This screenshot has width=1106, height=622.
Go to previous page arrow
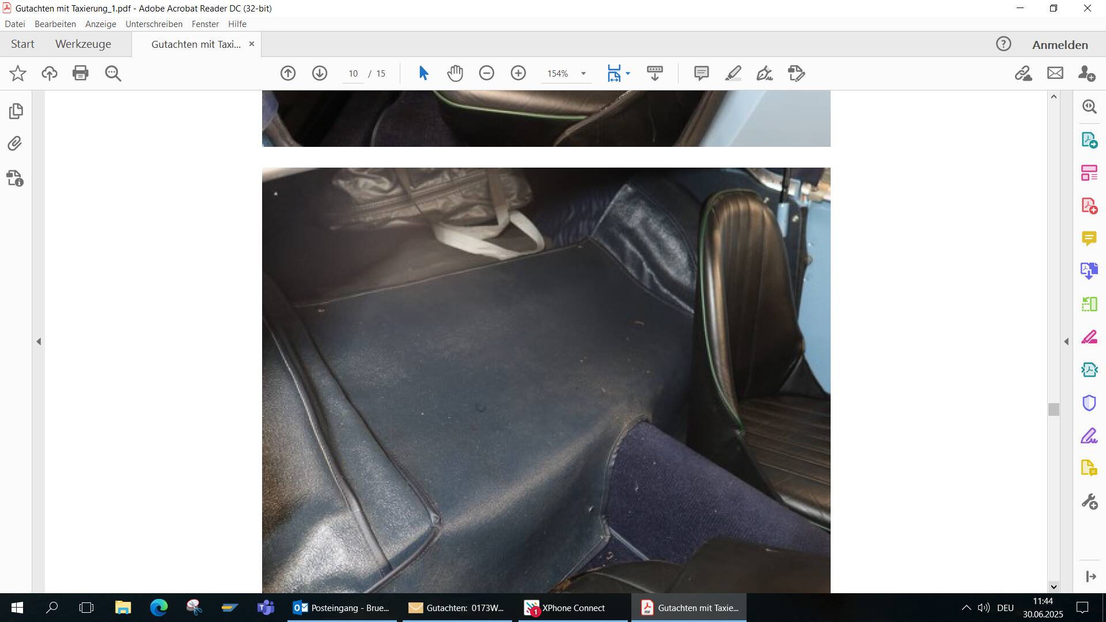pyautogui.click(x=288, y=73)
